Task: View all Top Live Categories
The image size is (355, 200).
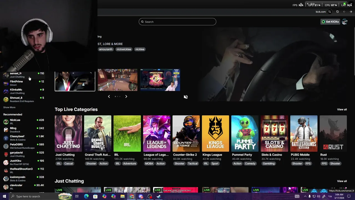Action: tap(342, 109)
